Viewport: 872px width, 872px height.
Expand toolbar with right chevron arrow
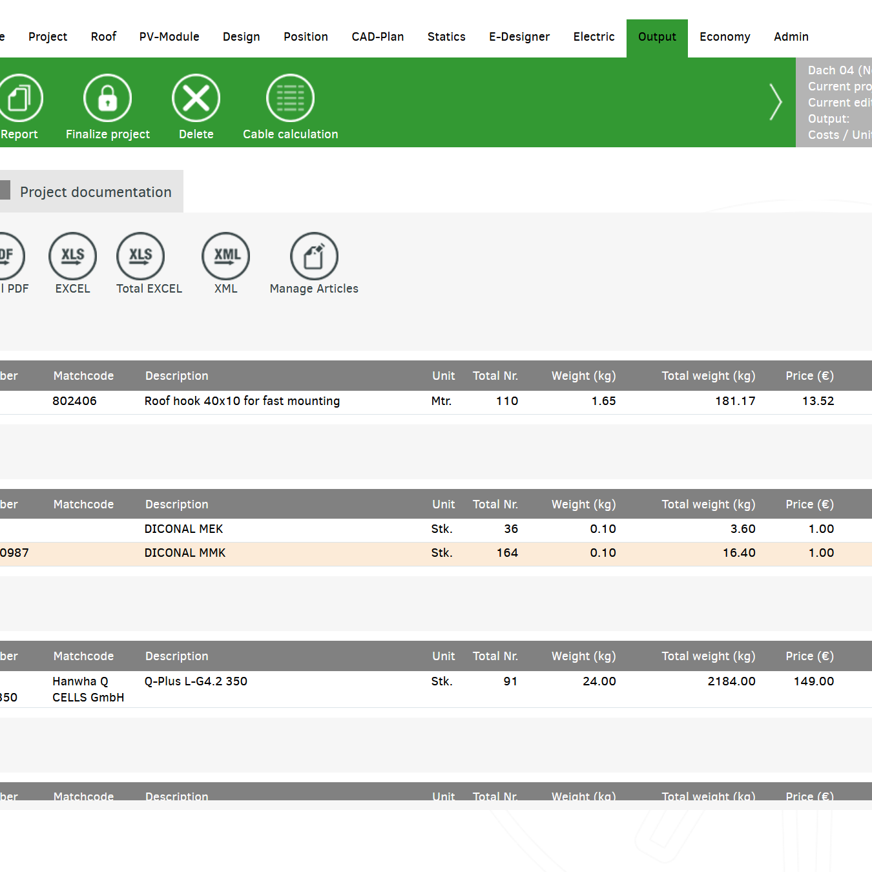(775, 102)
